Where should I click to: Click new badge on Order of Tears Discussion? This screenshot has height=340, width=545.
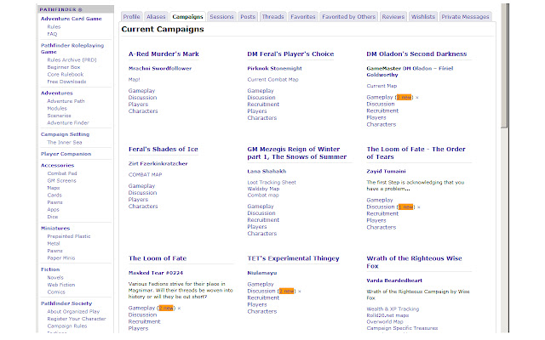coord(406,207)
